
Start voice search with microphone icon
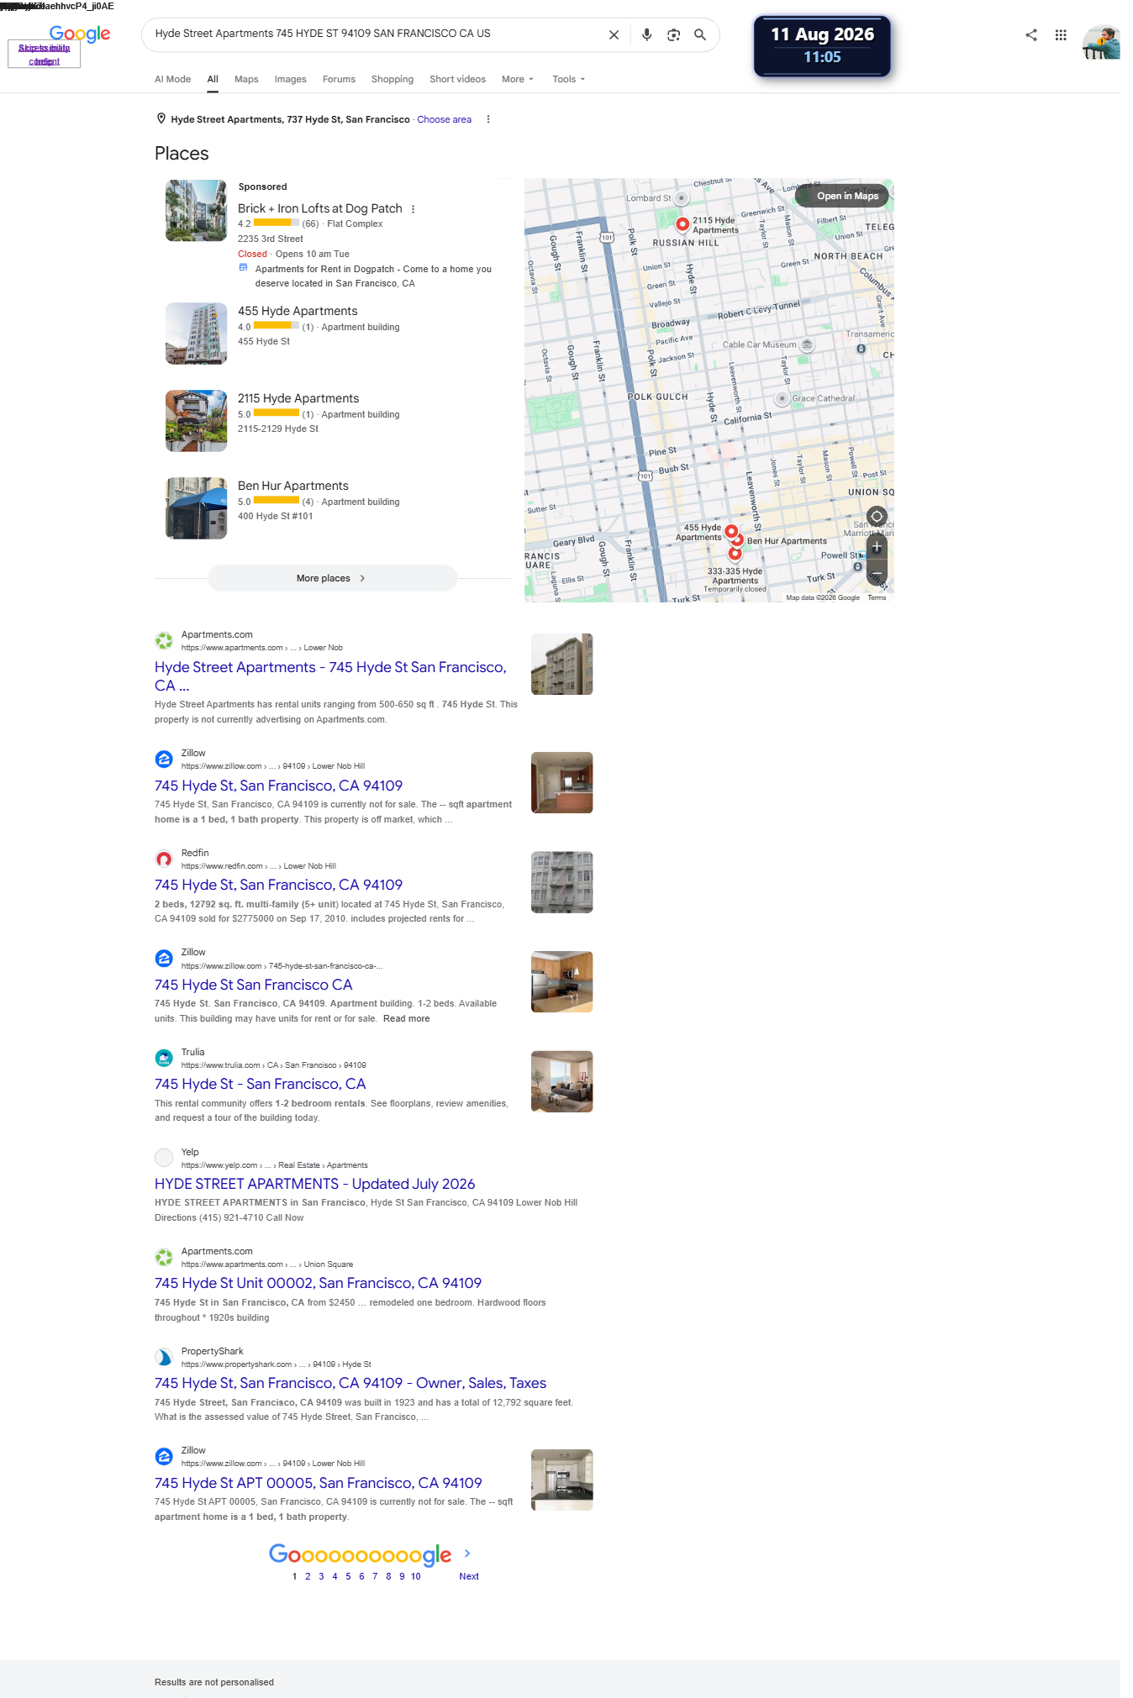(646, 34)
